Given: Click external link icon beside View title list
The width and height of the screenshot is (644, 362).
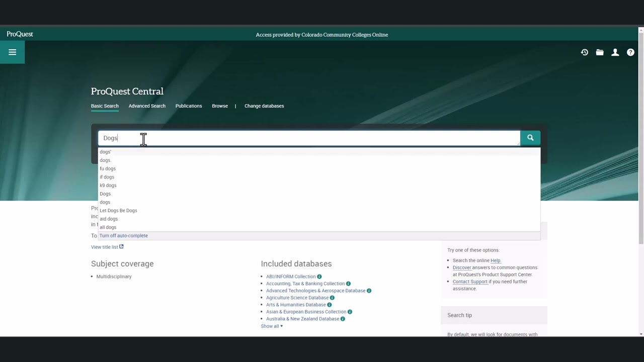Looking at the screenshot, I should (121, 246).
